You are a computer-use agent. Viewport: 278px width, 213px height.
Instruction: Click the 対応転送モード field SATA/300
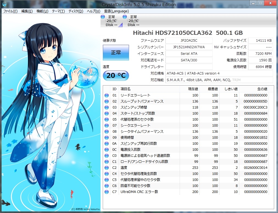click(x=189, y=60)
